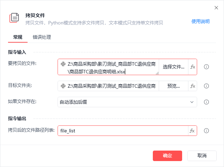This screenshot has width=224, height=167.
Task: Click Python mode icon in 目标文件夹 field
Action: 63,86
